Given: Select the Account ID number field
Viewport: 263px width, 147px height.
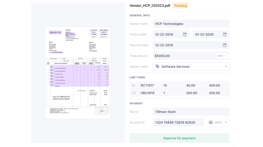Looking at the screenshot, I should click(178, 122).
